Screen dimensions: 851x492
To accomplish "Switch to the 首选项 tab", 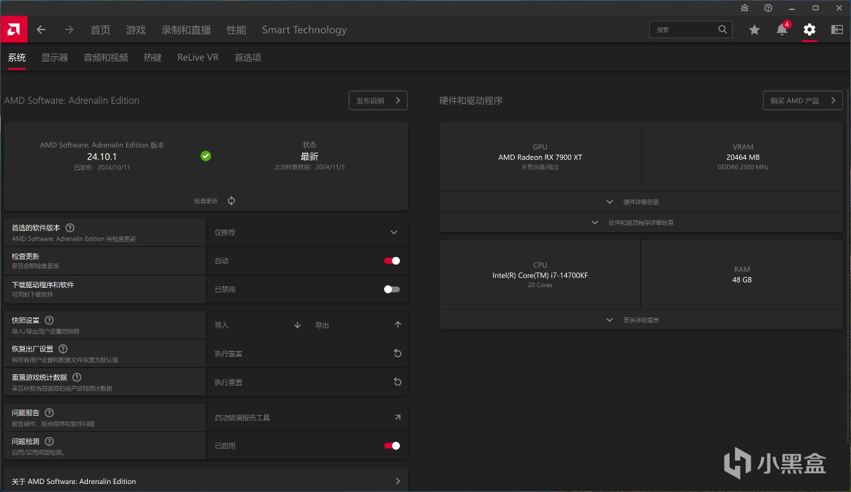I will coord(248,58).
